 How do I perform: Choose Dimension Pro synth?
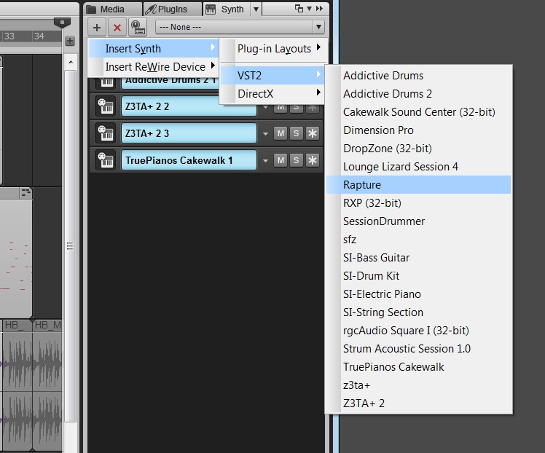[x=418, y=130]
